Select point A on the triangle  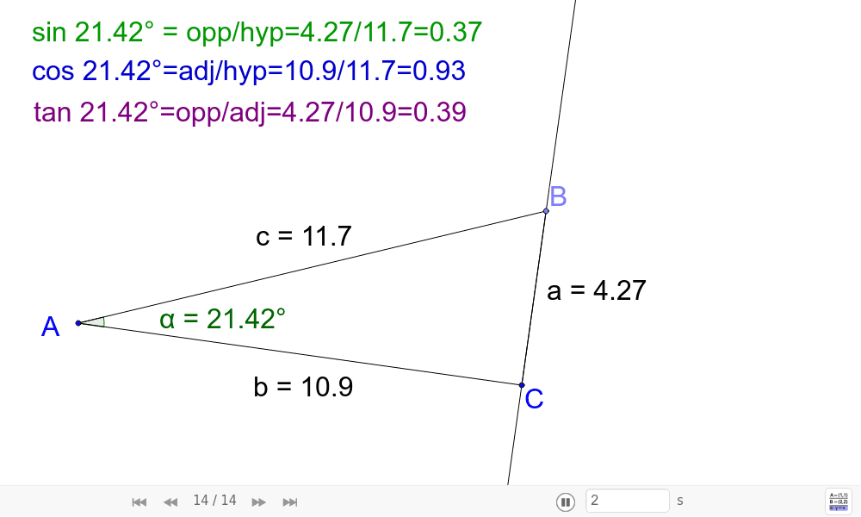click(78, 323)
